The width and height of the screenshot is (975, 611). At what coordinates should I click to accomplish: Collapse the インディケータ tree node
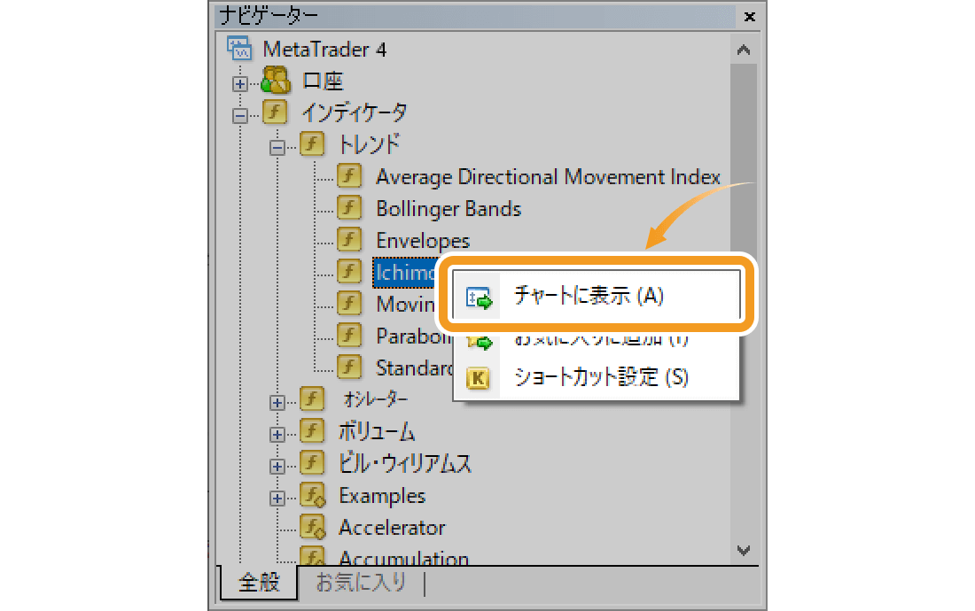click(240, 115)
